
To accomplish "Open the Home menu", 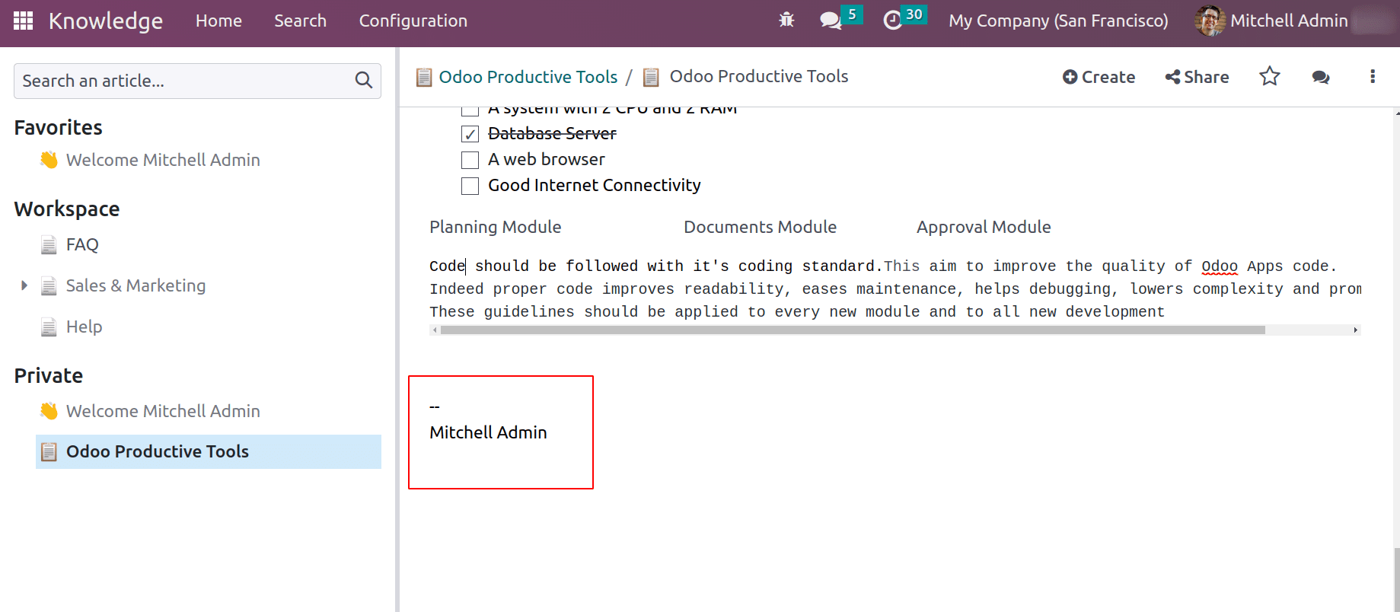I will click(x=218, y=21).
